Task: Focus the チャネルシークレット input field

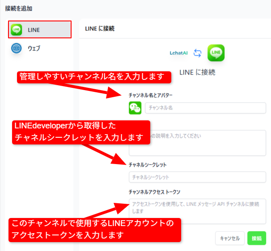Action: pyautogui.click(x=197, y=177)
